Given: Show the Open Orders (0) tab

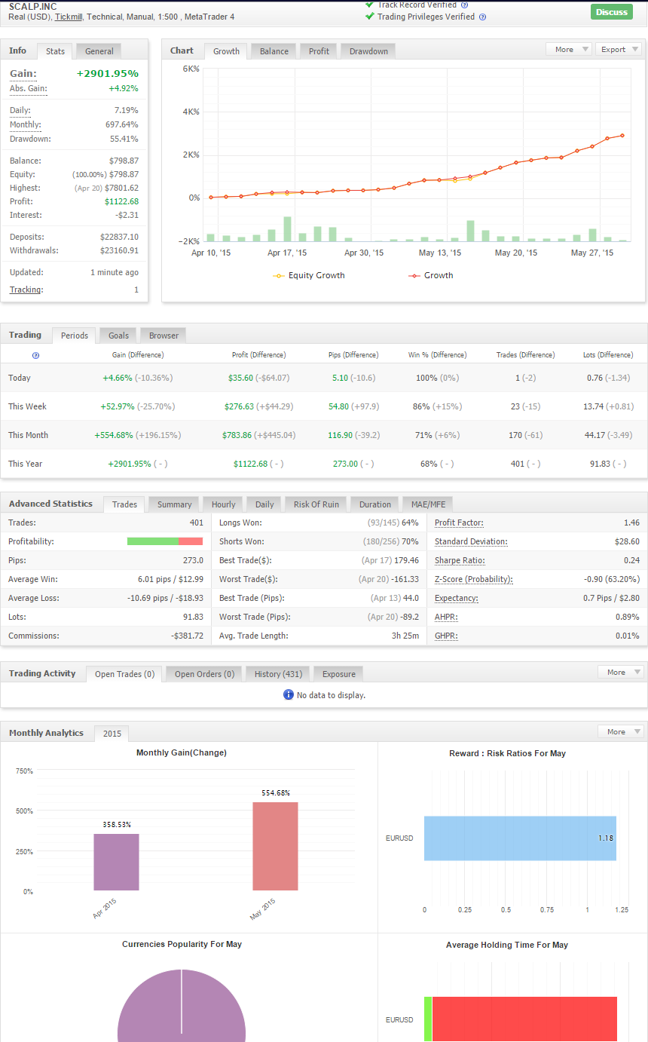Looking at the screenshot, I should coord(204,674).
